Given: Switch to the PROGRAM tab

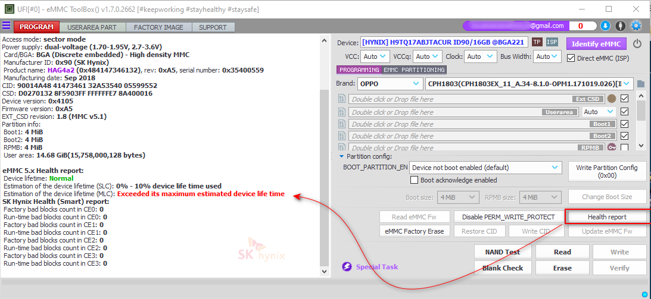Looking at the screenshot, I should (36, 27).
